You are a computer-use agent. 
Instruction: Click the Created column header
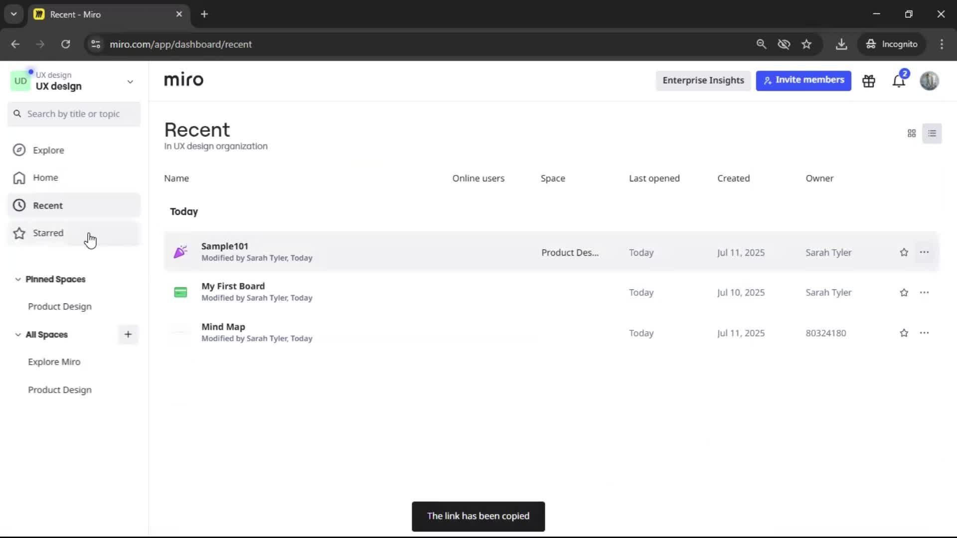[x=733, y=178]
